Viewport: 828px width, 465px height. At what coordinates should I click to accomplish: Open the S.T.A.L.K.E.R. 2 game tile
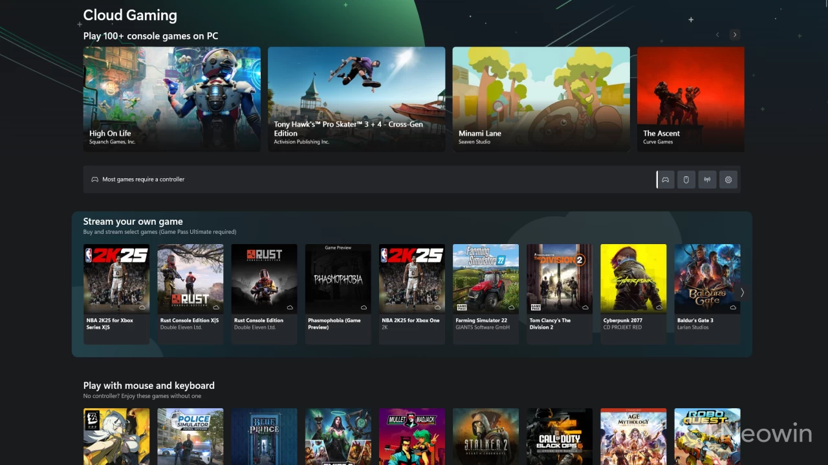point(486,437)
